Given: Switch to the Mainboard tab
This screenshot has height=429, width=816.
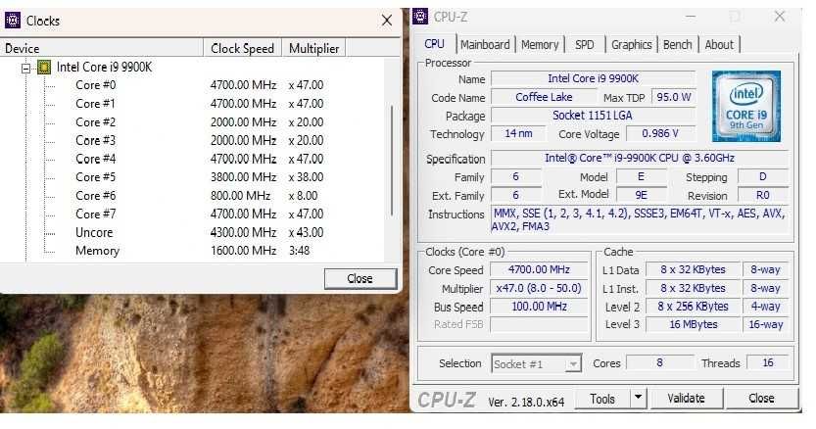Looking at the screenshot, I should point(485,45).
